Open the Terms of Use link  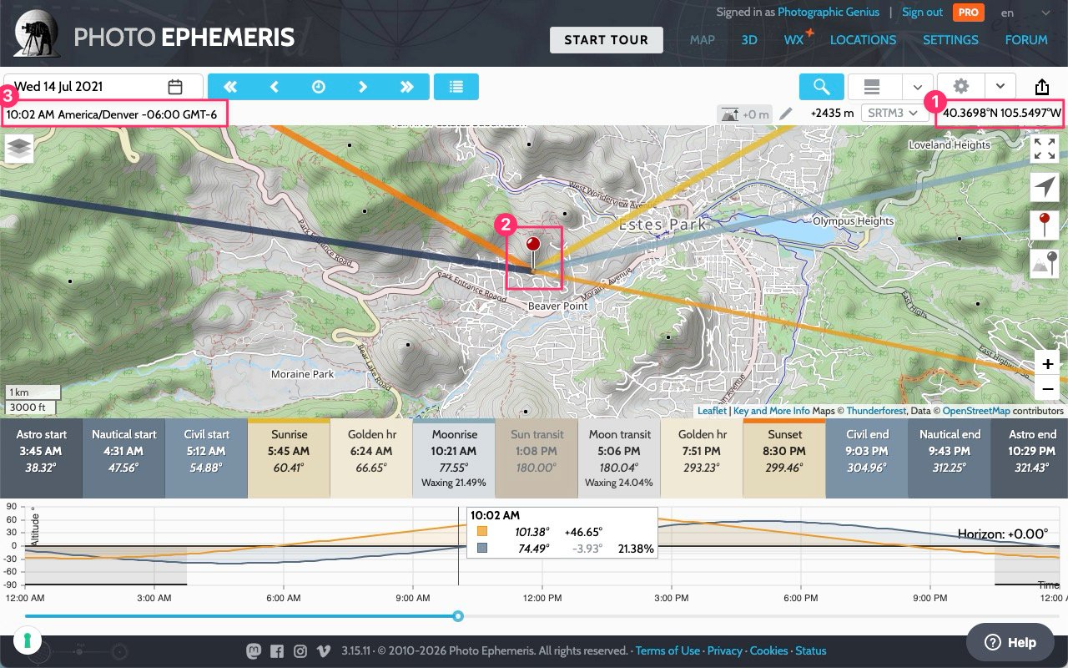pyautogui.click(x=667, y=651)
